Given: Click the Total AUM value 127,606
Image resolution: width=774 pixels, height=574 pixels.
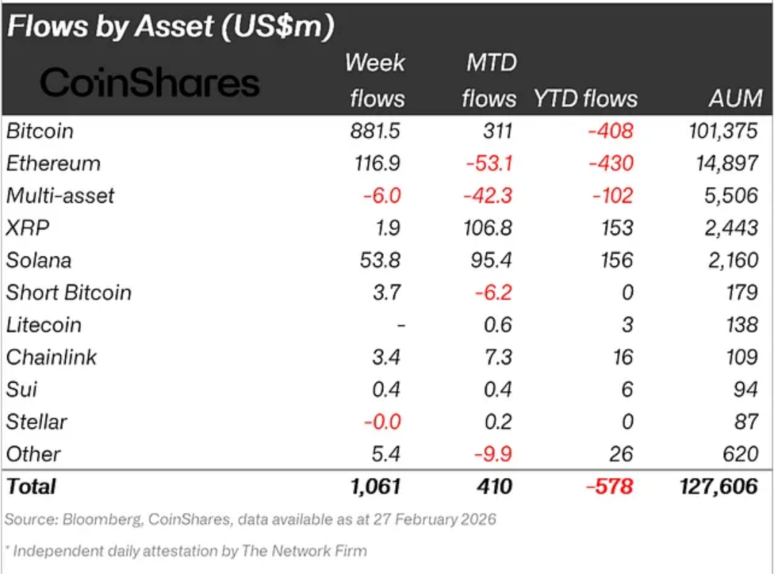Looking at the screenshot, I should pos(717,487).
